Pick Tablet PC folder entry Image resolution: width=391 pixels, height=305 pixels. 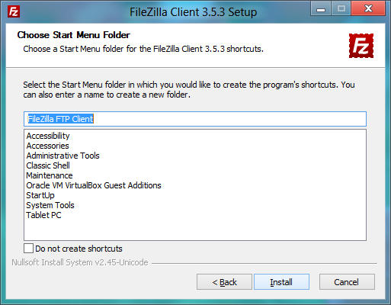43,215
